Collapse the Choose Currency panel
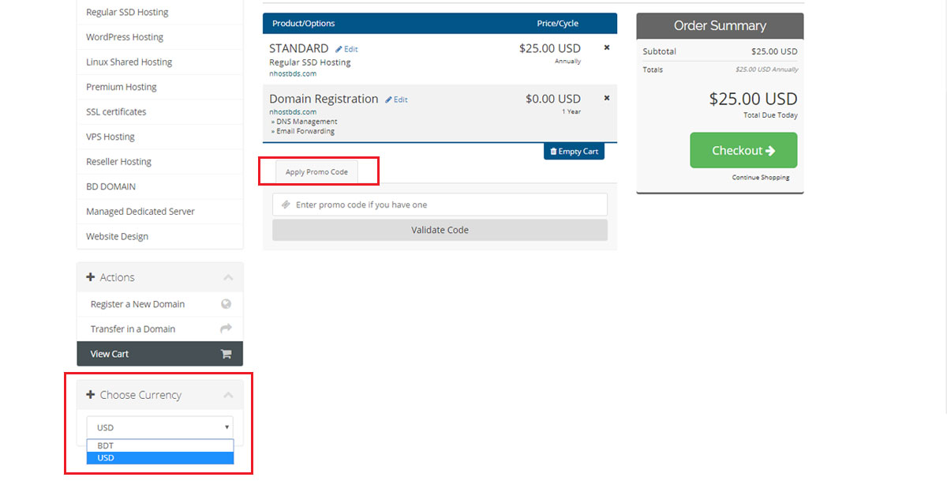This screenshot has height=496, width=947. point(228,395)
